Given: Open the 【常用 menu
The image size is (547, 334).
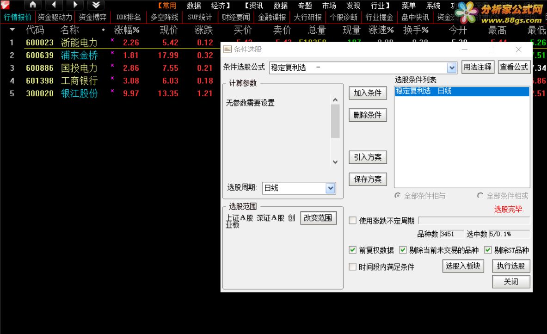Looking at the screenshot, I should coord(167,6).
